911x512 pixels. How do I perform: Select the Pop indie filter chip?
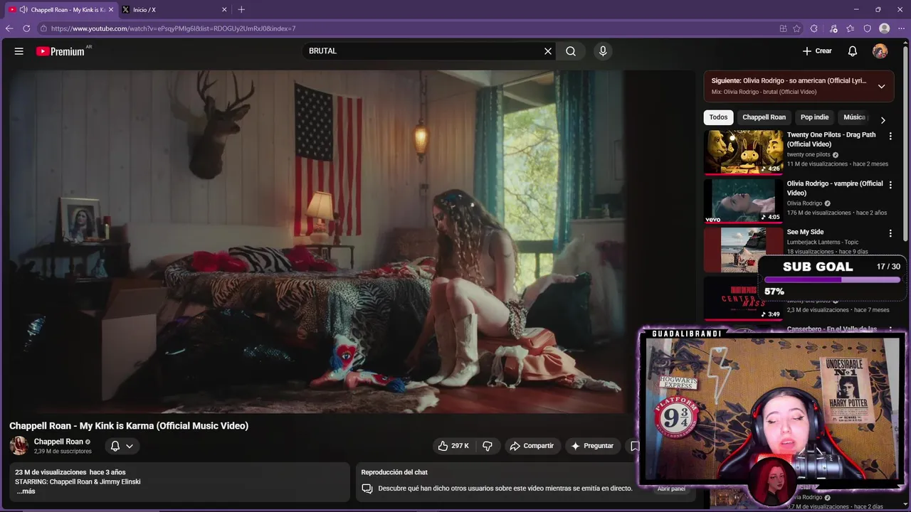coord(814,117)
